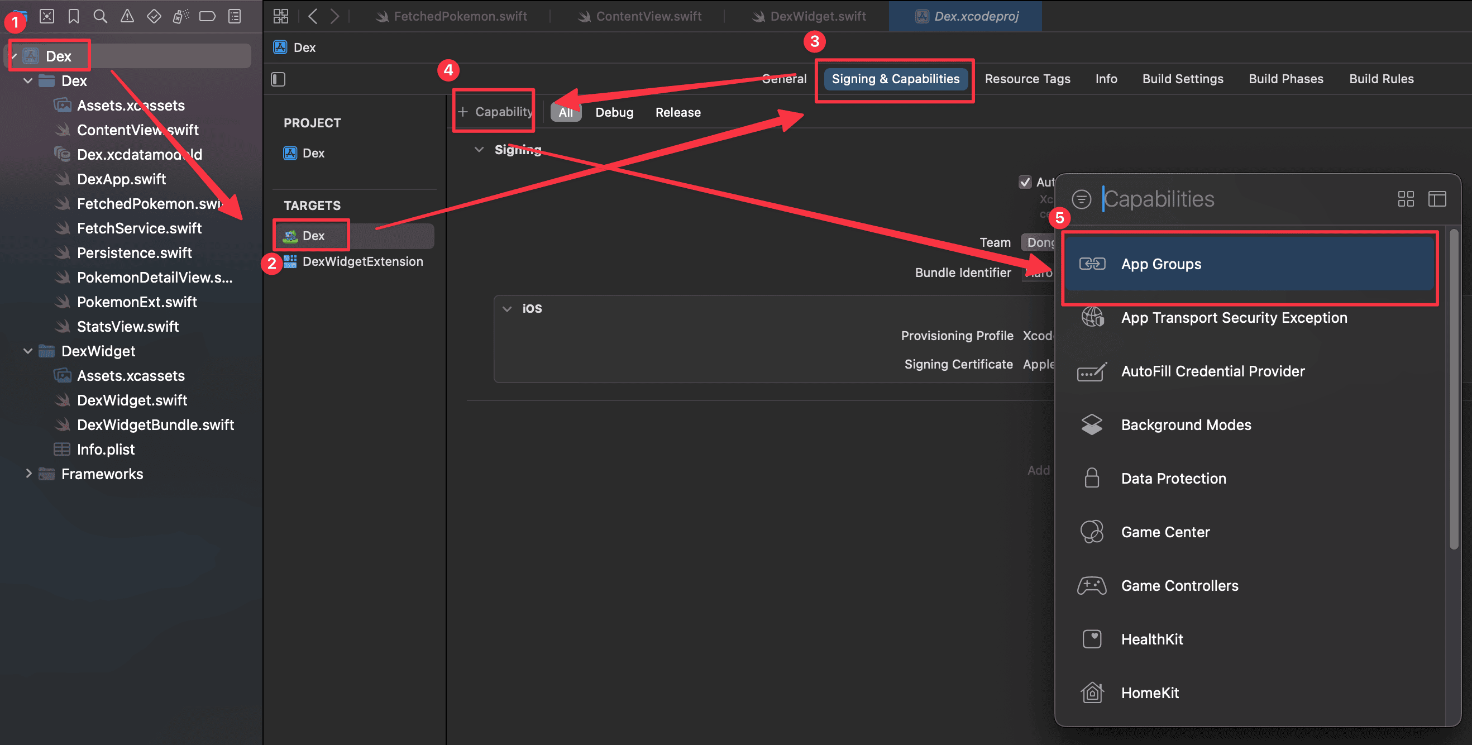Viewport: 1472px width, 745px height.
Task: Select the Game Controllers capability
Action: pos(1250,586)
